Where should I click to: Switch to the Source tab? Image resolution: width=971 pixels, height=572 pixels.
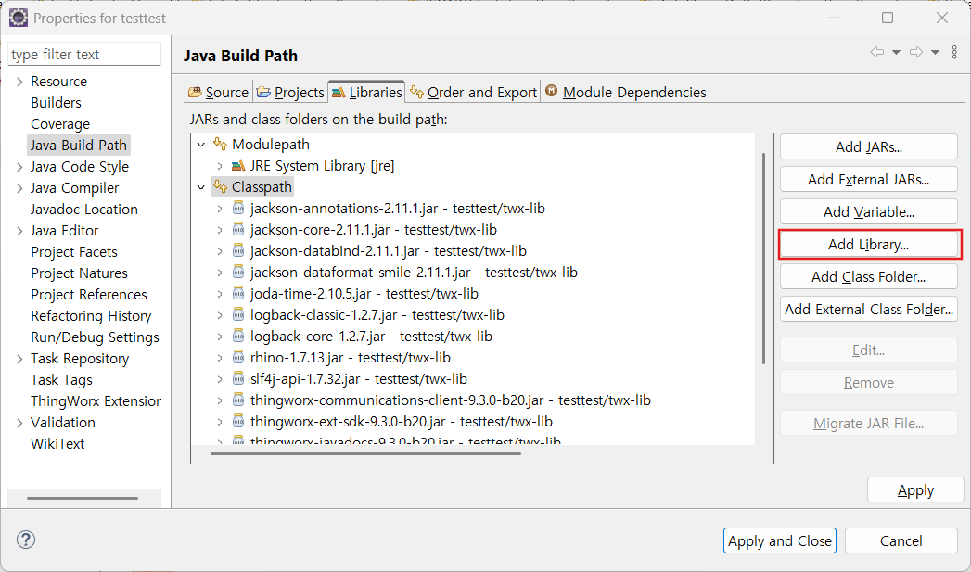[x=219, y=92]
